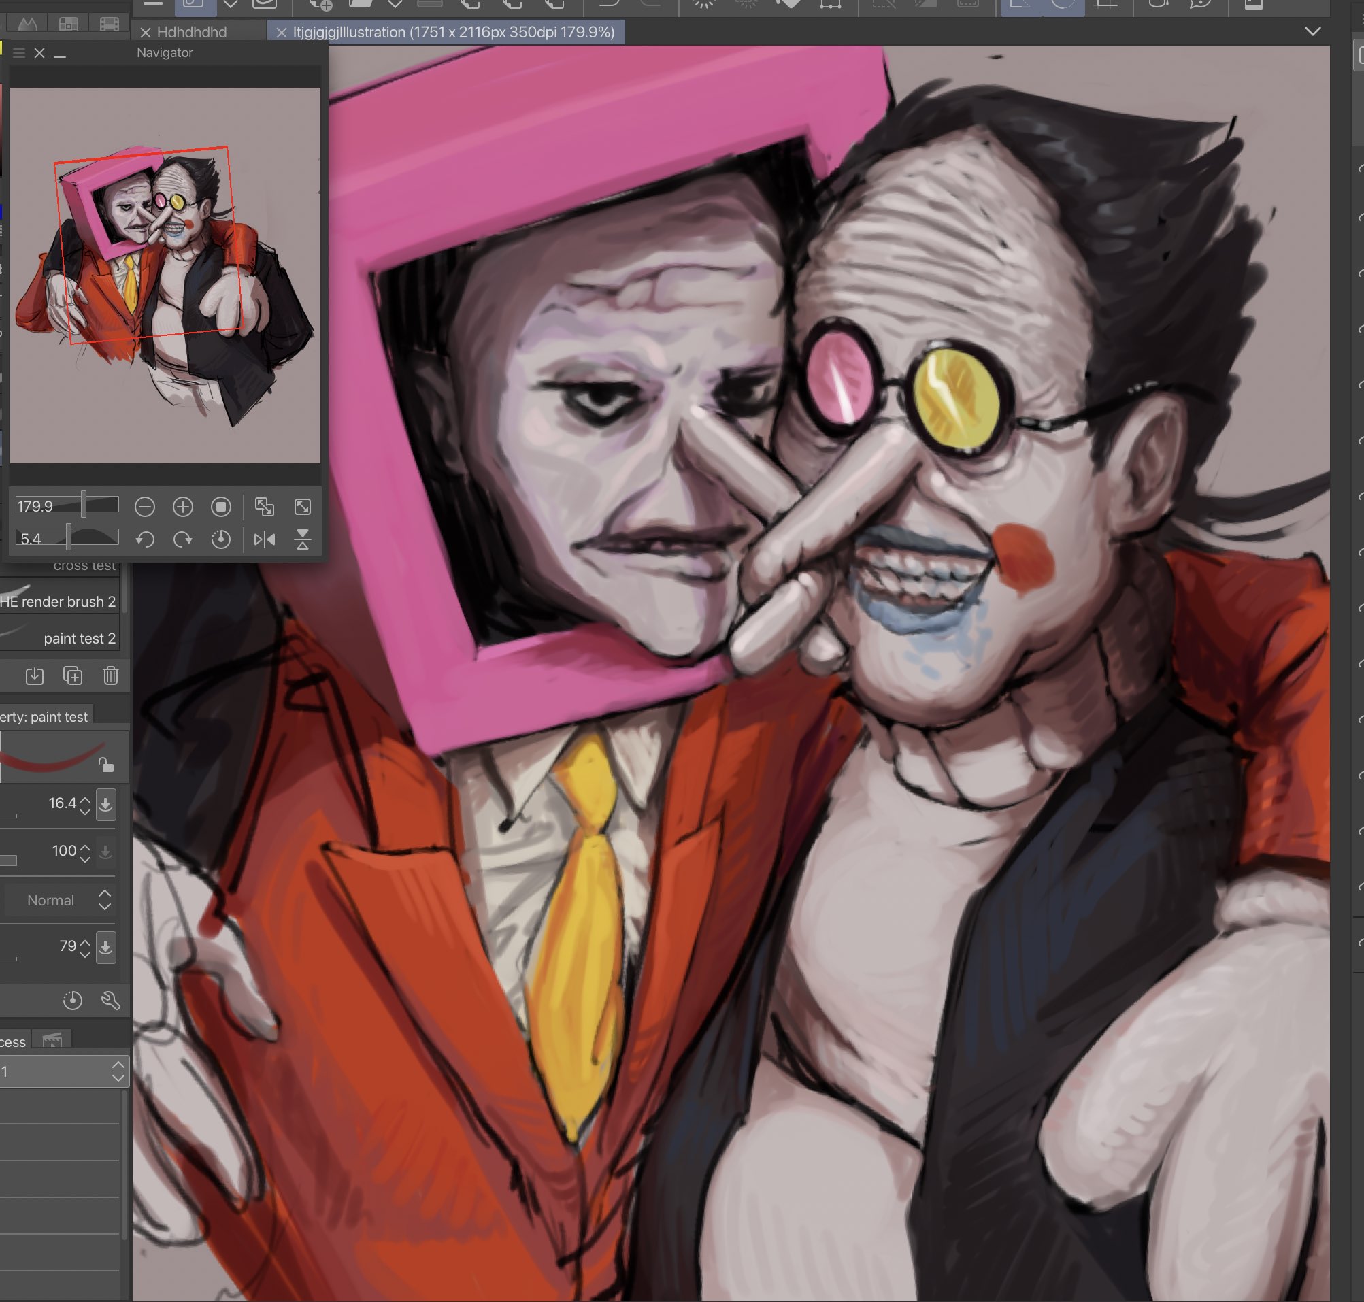The width and height of the screenshot is (1364, 1302).
Task: Click the Navigator panel title
Action: click(165, 53)
